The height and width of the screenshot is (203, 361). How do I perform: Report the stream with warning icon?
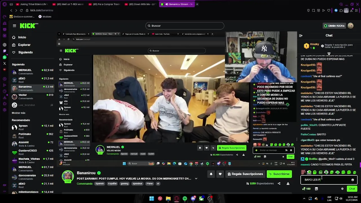(288, 184)
